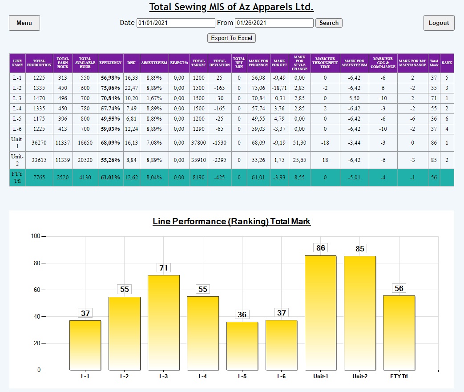
Task: Click the TOTAL DEVIATION column header
Action: coord(220,63)
